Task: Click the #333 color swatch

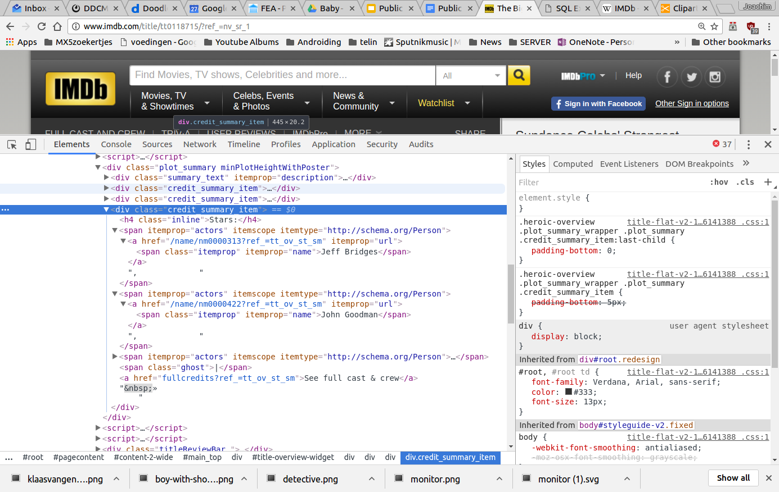Action: point(568,392)
